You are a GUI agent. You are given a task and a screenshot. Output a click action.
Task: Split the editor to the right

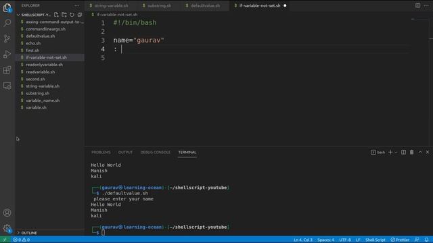(418, 5)
